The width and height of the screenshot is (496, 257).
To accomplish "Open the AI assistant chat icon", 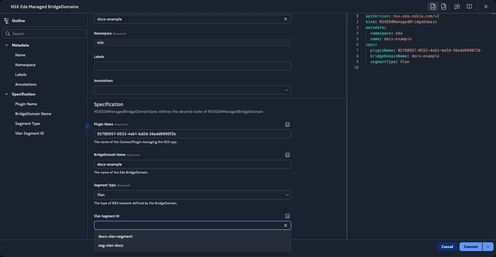I will click(x=457, y=7).
